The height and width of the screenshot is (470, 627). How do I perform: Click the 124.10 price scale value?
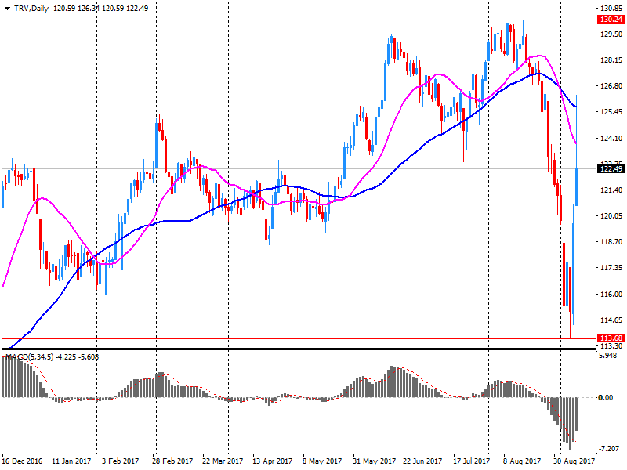pyautogui.click(x=611, y=139)
